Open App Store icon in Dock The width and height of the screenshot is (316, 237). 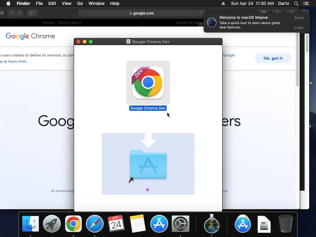click(x=159, y=224)
